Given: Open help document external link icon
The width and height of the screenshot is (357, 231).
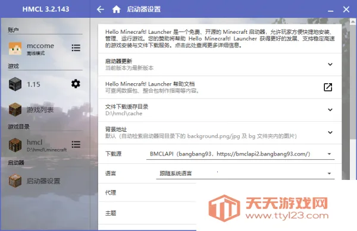Looking at the screenshot, I should pyautogui.click(x=328, y=87).
